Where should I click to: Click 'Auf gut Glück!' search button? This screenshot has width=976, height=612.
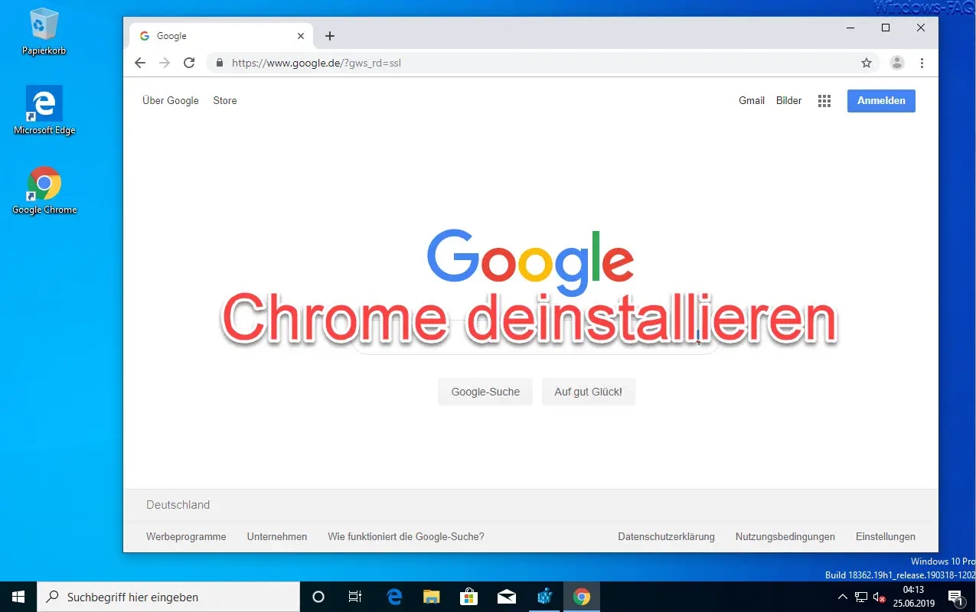(x=588, y=391)
